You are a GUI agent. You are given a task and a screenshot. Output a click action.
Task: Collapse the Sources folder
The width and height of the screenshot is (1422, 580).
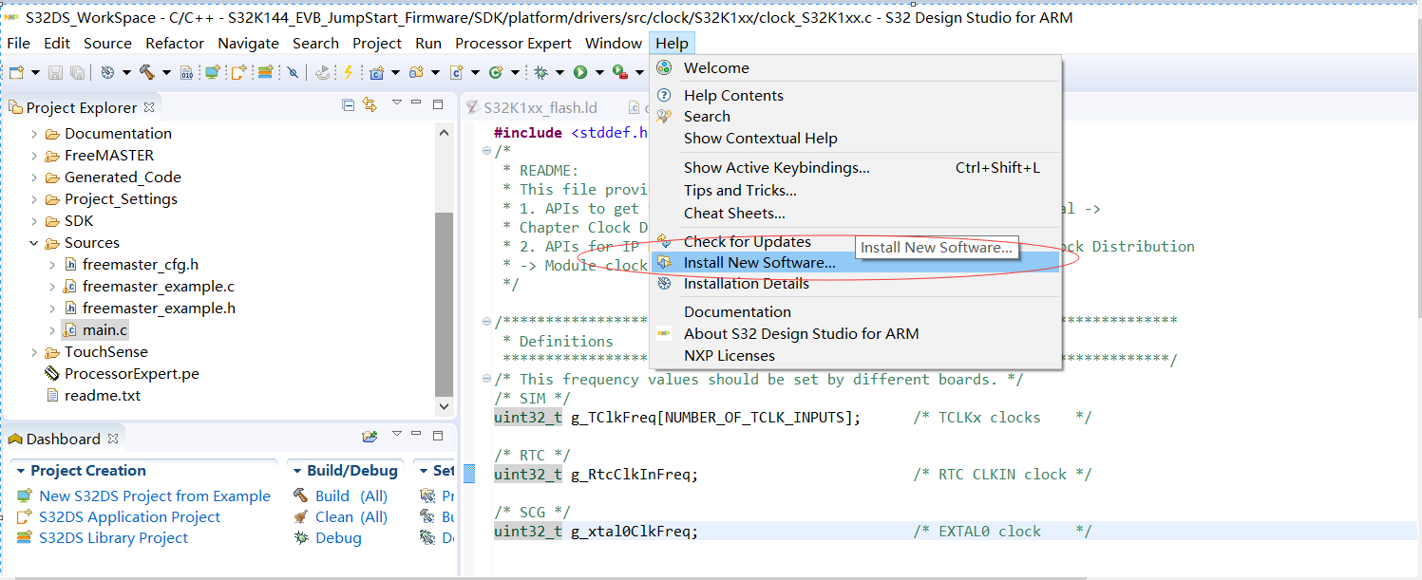coord(34,243)
